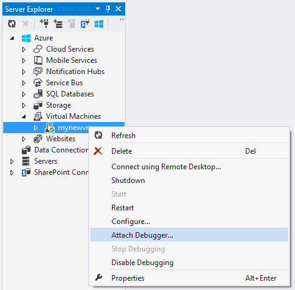This screenshot has height=290, width=295.
Task: Choose Refresh from the context menu
Action: pos(189,136)
